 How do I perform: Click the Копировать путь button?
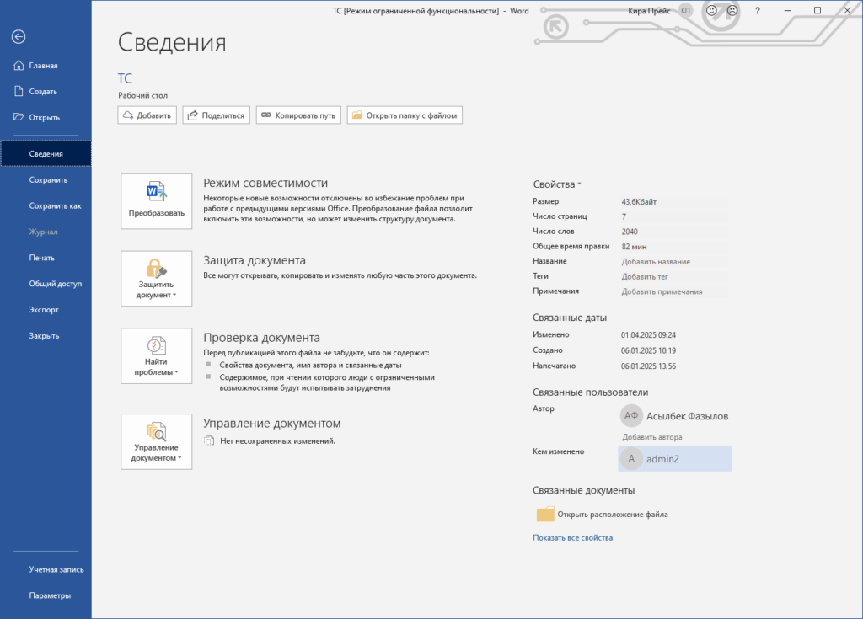tap(297, 115)
